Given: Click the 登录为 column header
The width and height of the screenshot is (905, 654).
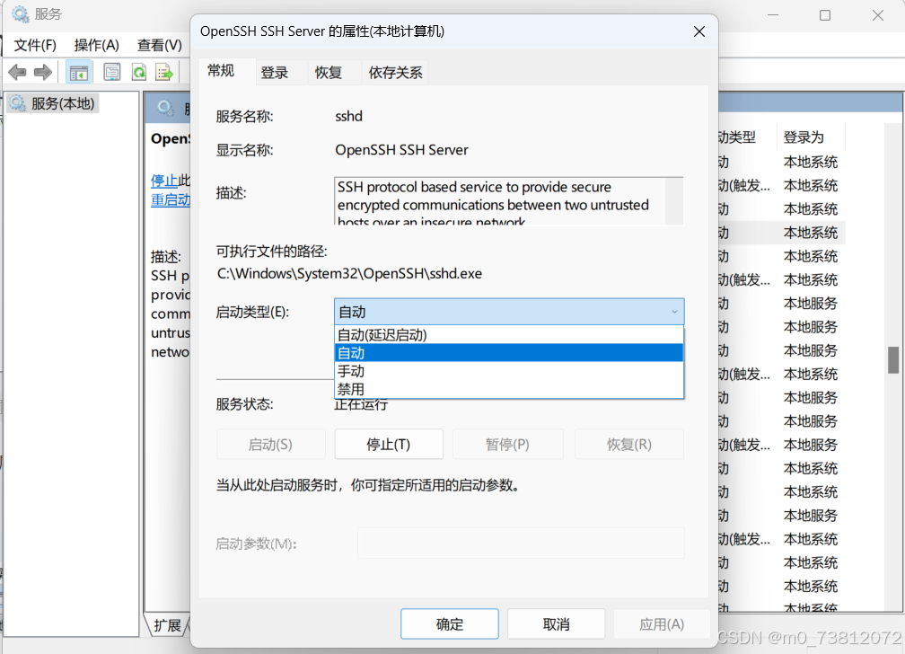Looking at the screenshot, I should point(811,137).
